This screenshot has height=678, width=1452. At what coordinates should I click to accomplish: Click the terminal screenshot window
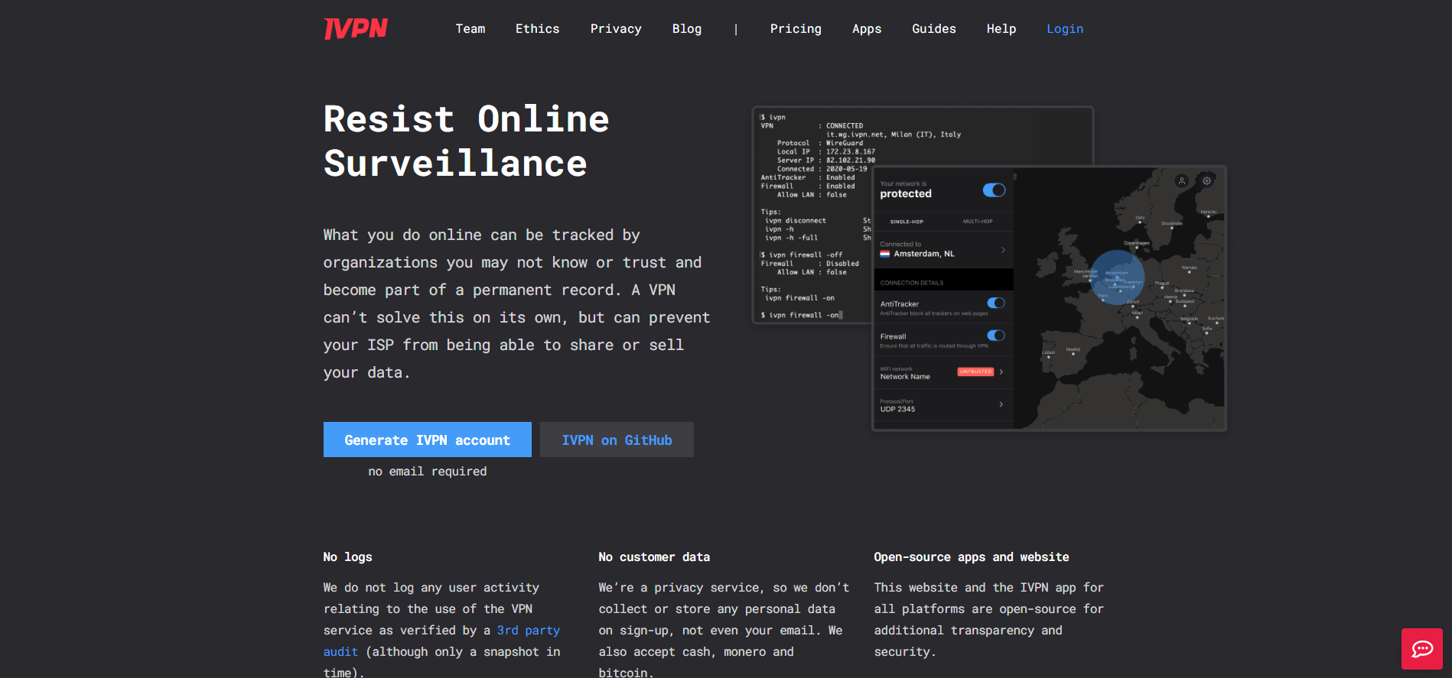pos(811,214)
